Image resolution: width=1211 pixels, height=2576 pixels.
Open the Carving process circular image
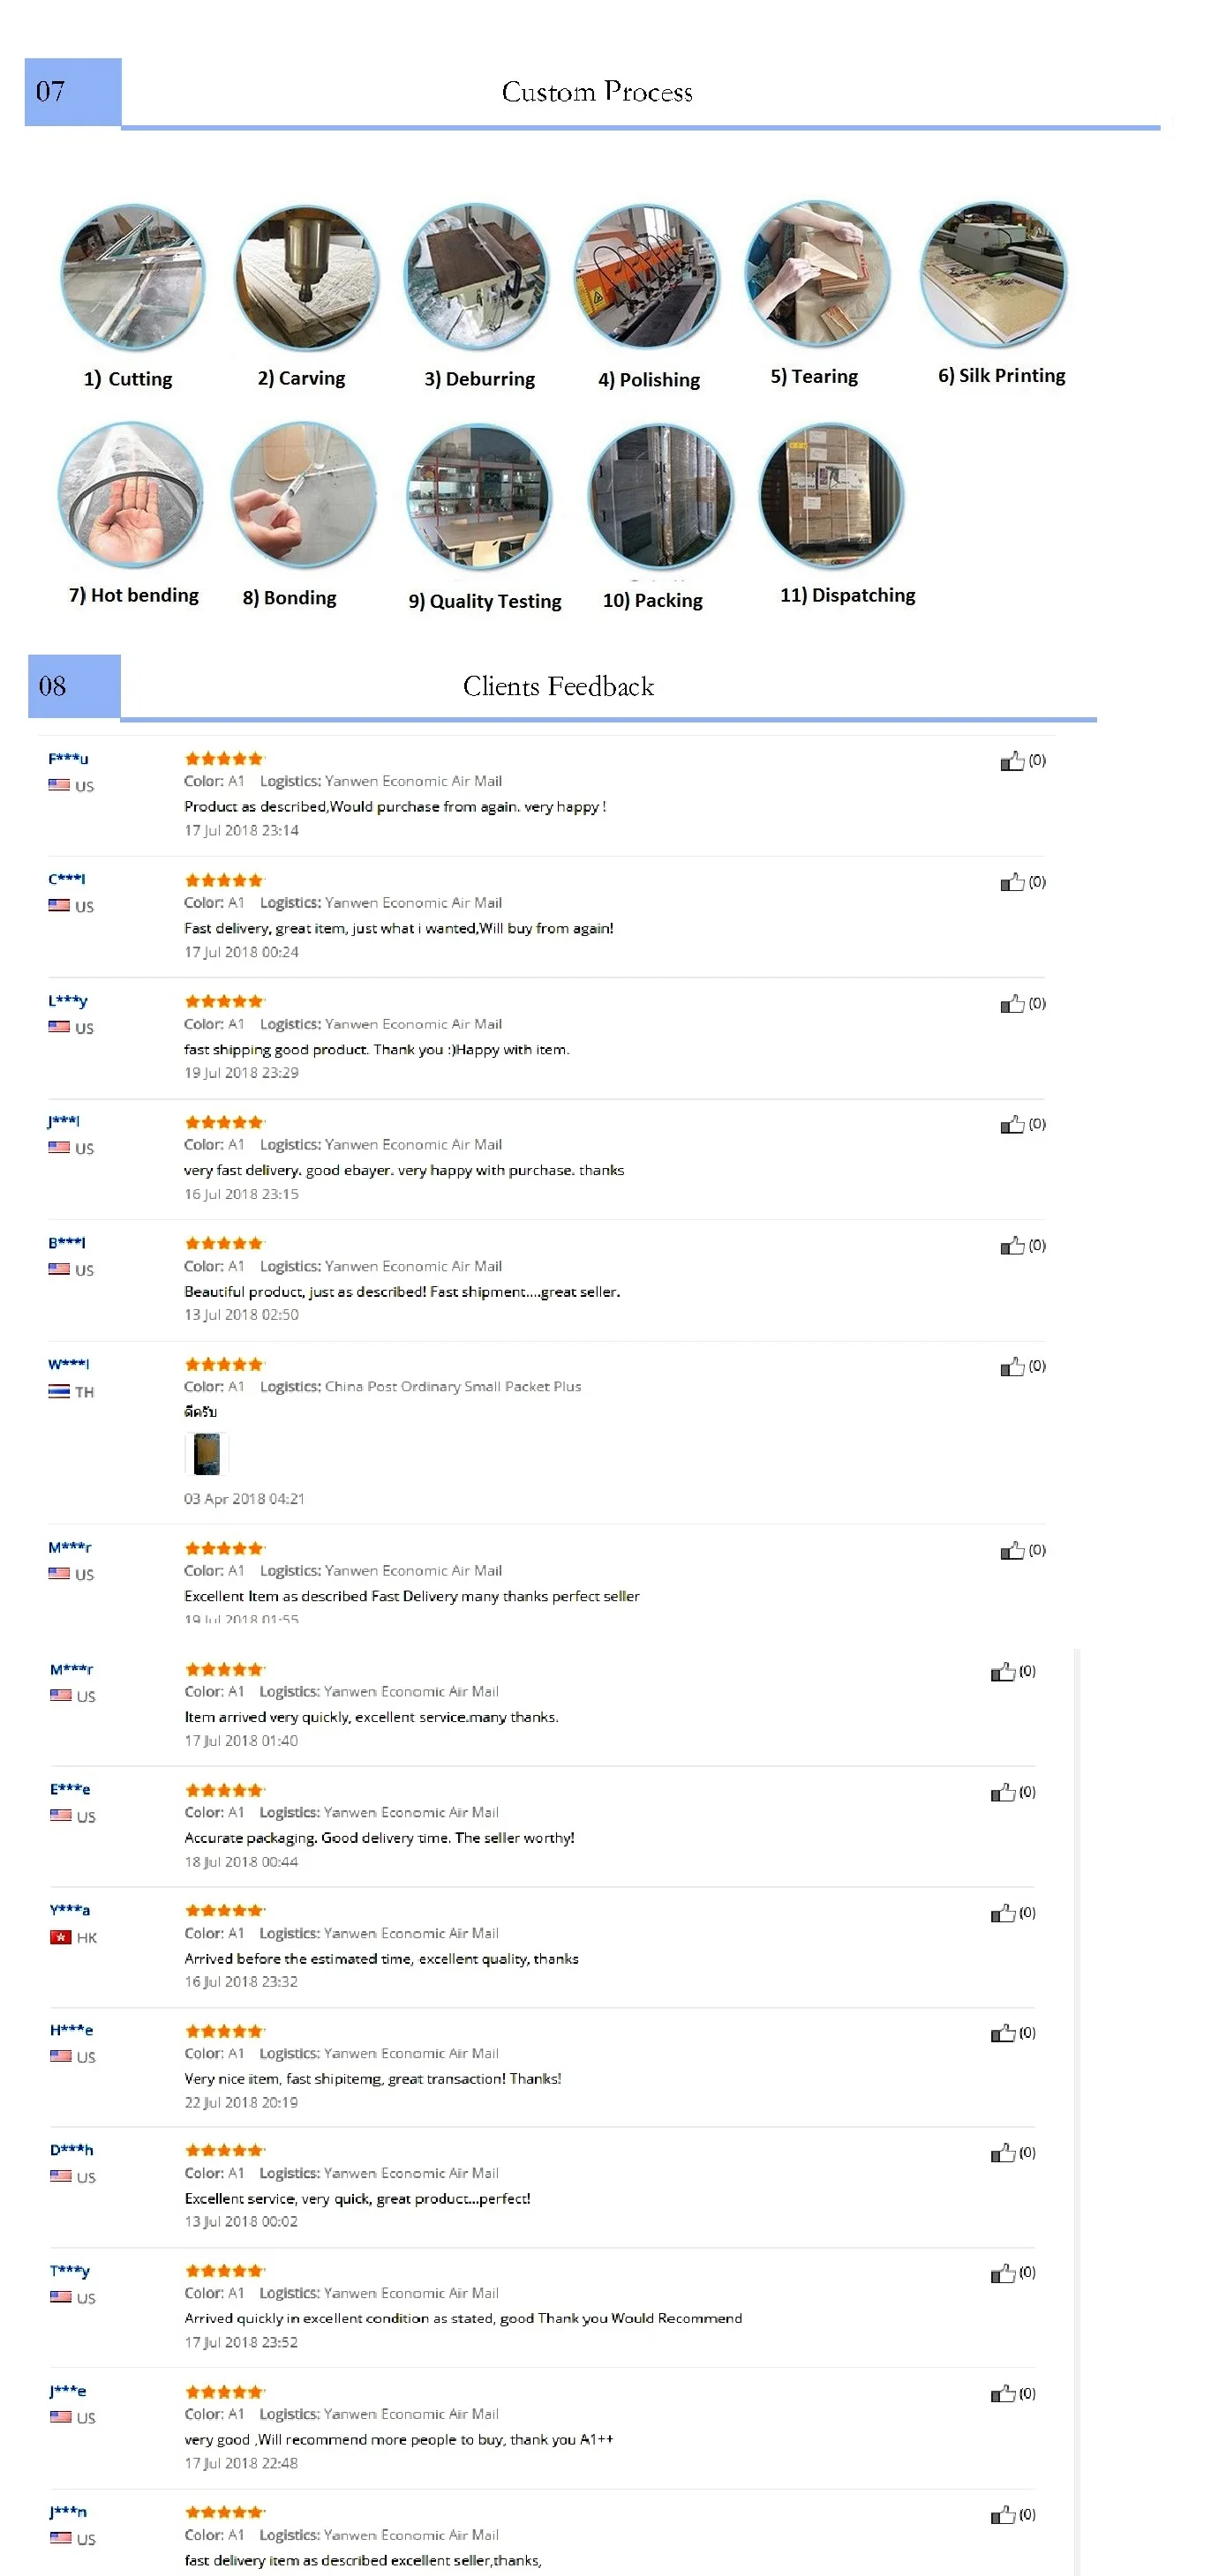305,277
